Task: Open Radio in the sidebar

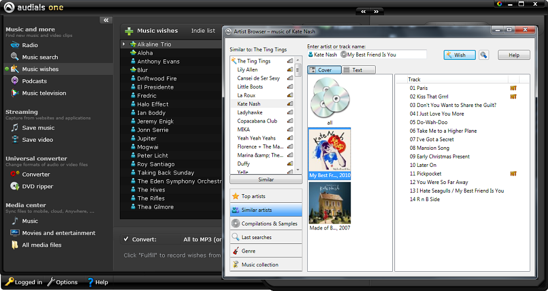Action: click(x=24, y=45)
